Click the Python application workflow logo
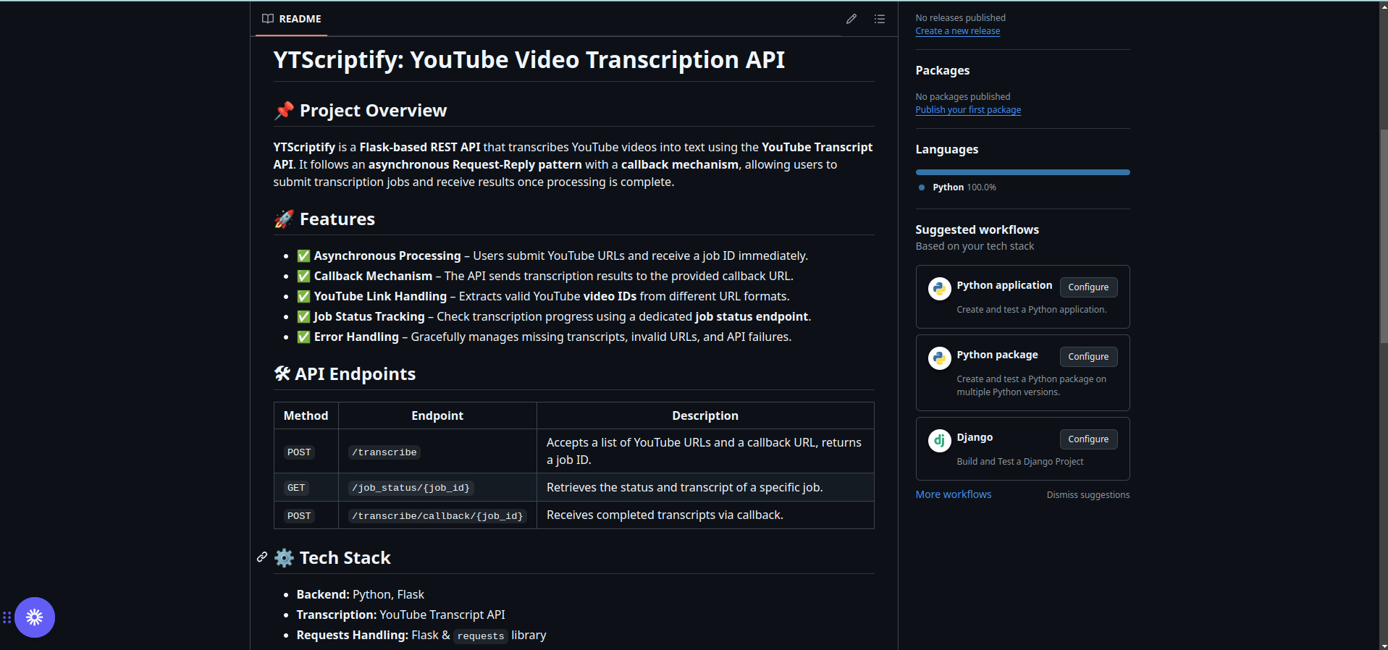Image resolution: width=1388 pixels, height=650 pixels. point(940,289)
